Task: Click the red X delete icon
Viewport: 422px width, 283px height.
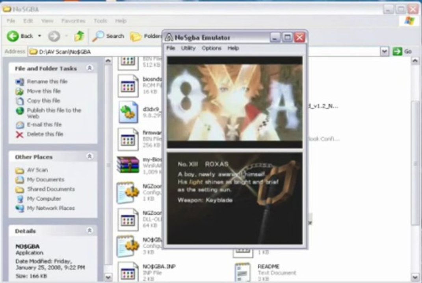Action: point(20,134)
